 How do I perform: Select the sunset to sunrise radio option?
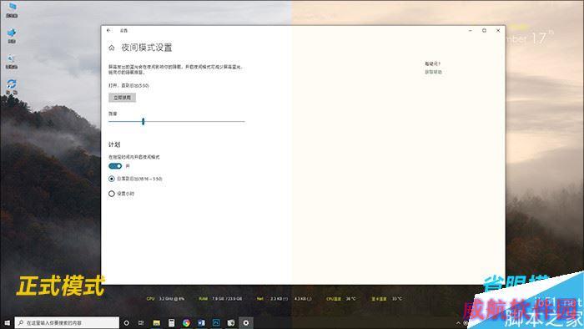coord(111,179)
